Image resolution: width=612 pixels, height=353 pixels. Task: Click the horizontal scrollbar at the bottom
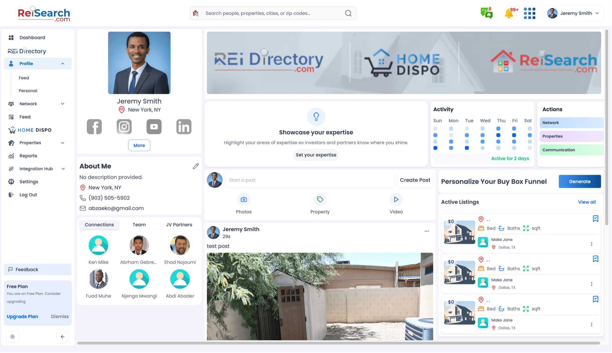339,343
